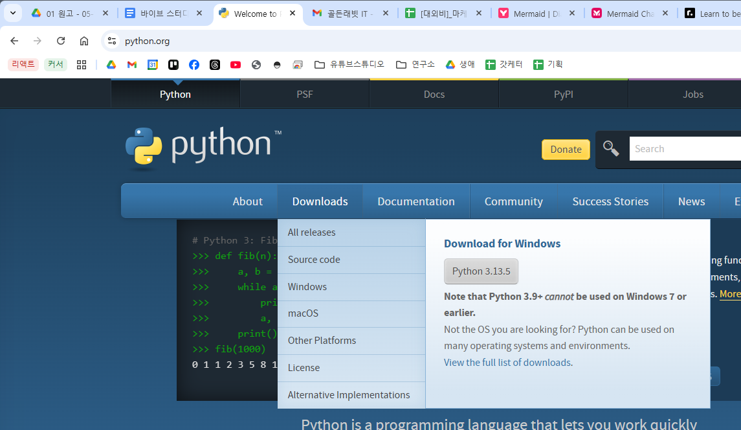
Task: Close the 01 원고 tab
Action: click(x=105, y=13)
